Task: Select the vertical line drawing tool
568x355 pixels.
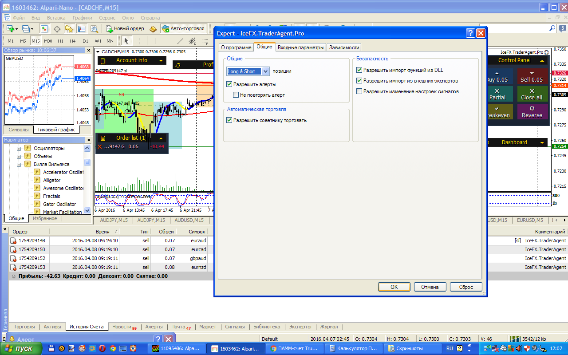Action: tap(154, 41)
